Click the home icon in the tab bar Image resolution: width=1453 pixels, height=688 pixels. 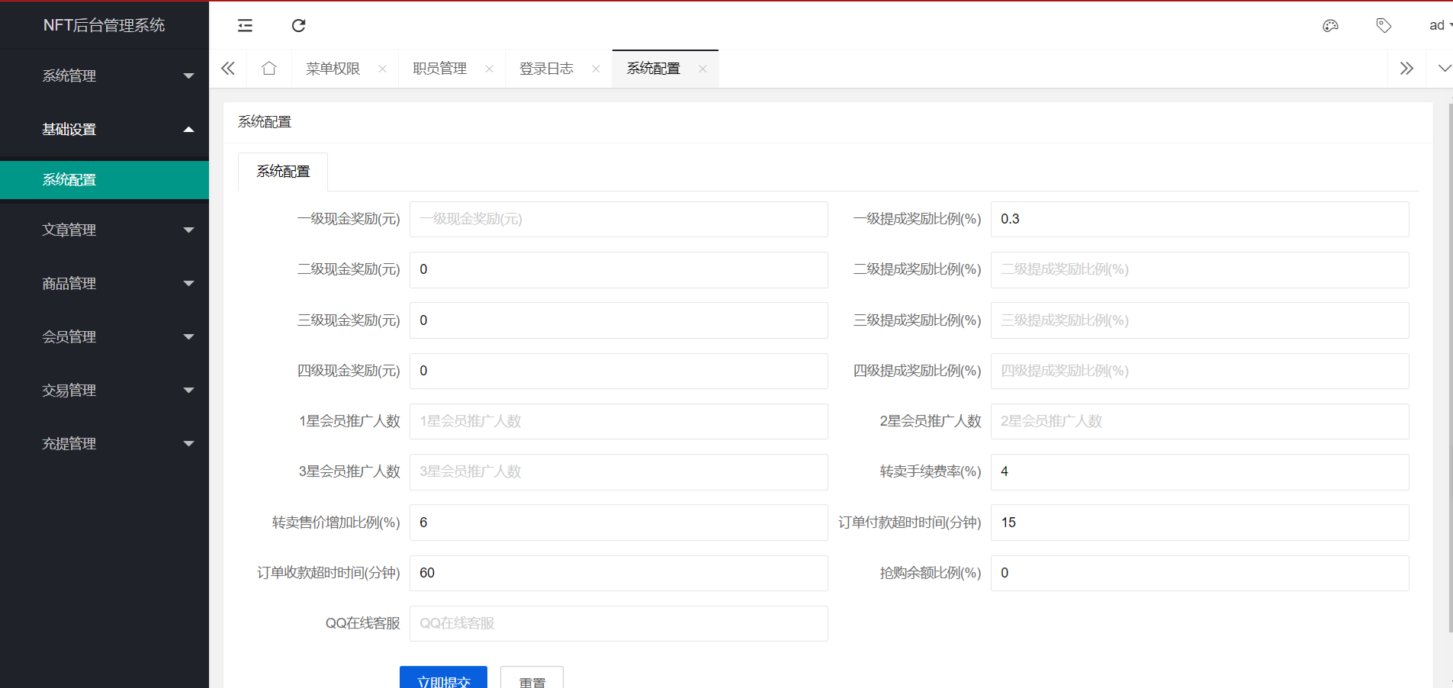pyautogui.click(x=268, y=68)
